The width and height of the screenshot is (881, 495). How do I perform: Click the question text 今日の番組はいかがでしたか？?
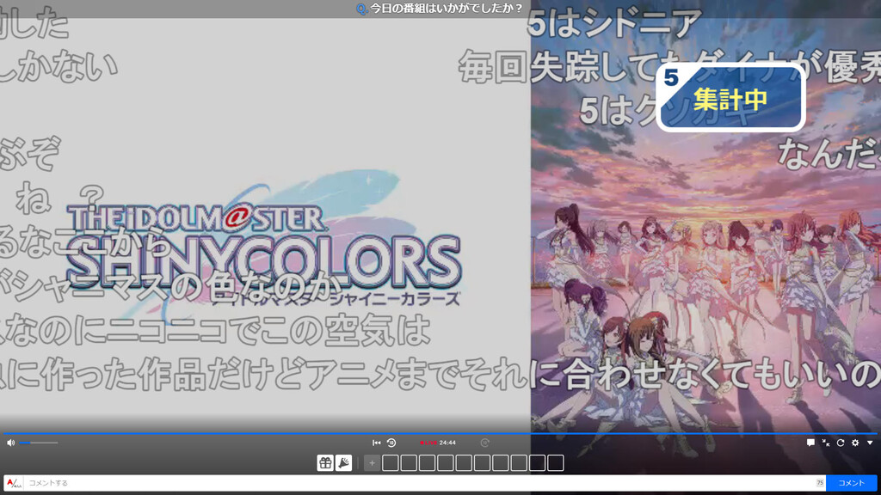pos(447,9)
